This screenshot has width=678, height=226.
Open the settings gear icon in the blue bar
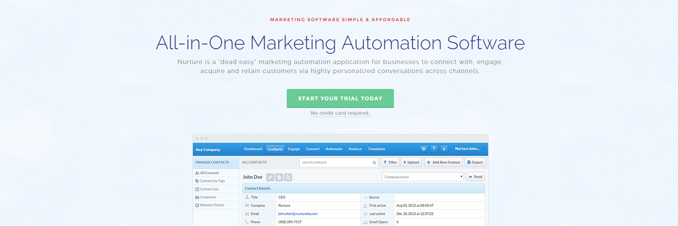[x=424, y=149]
